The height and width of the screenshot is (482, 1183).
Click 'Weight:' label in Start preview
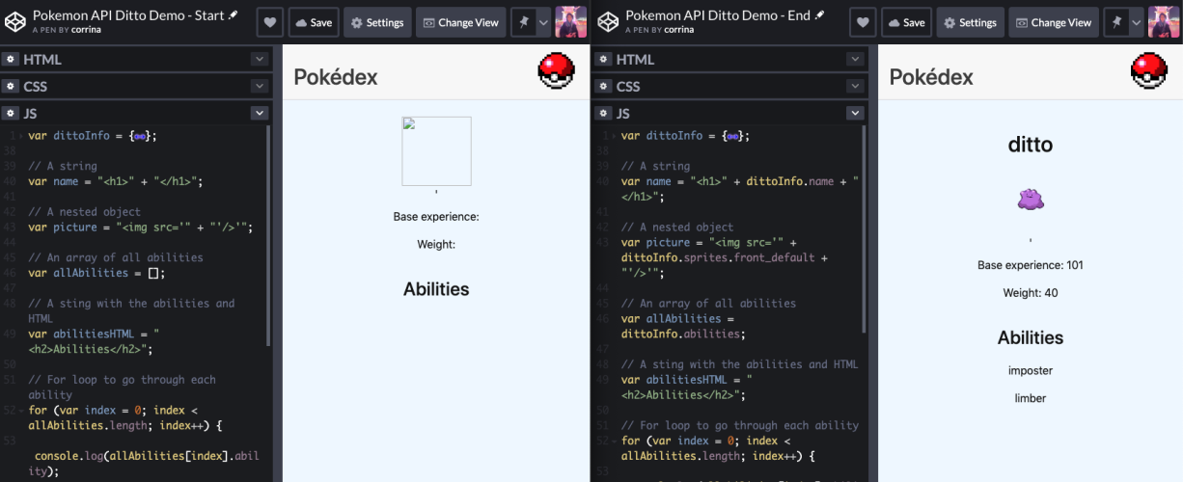point(436,245)
